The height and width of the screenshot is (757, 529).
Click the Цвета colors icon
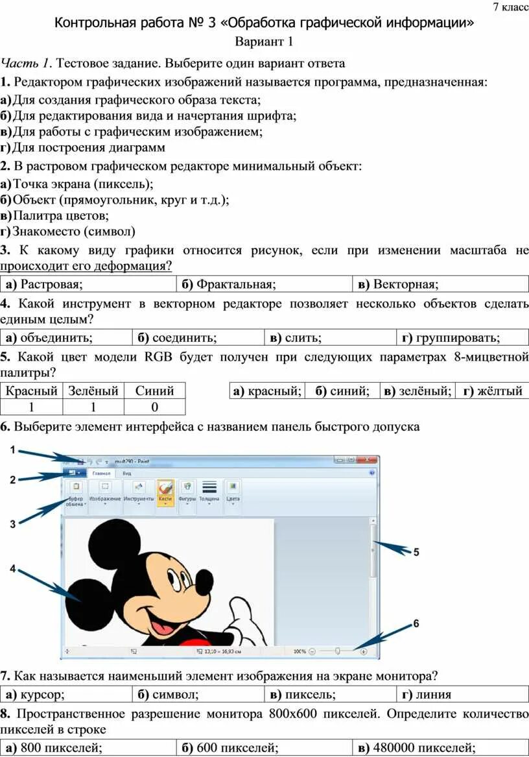pyautogui.click(x=233, y=486)
